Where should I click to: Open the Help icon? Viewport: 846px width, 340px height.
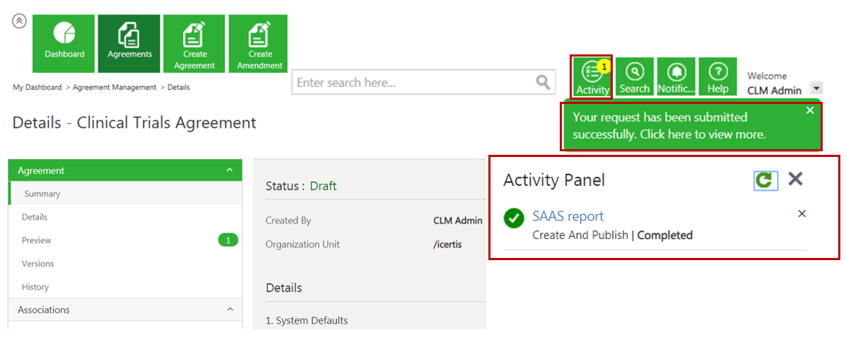pos(717,77)
